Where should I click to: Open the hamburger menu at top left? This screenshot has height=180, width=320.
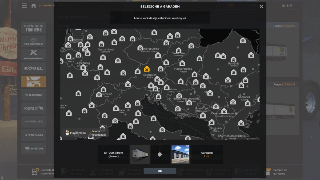coord(24,6)
